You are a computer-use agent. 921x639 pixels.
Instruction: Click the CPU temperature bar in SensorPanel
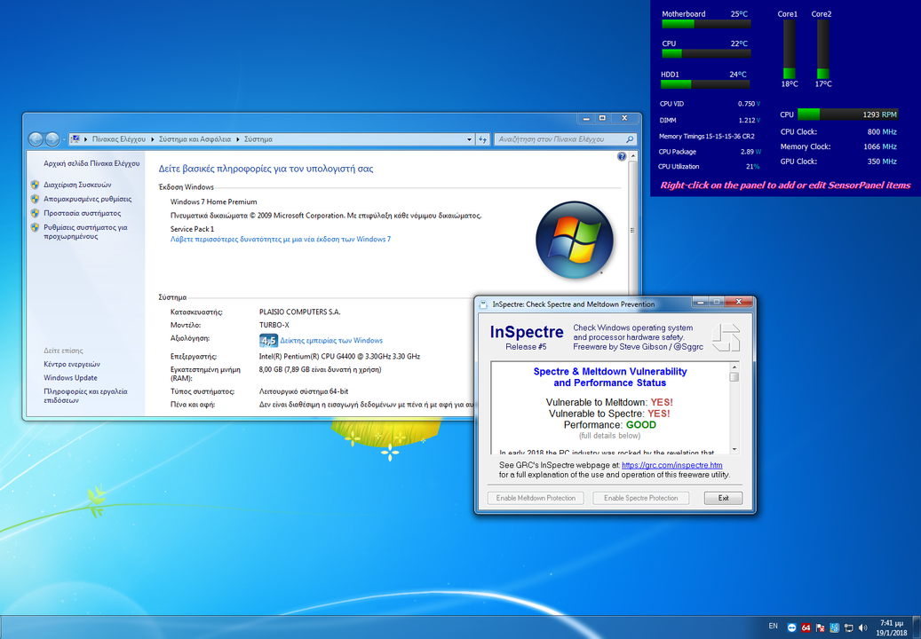(x=706, y=53)
